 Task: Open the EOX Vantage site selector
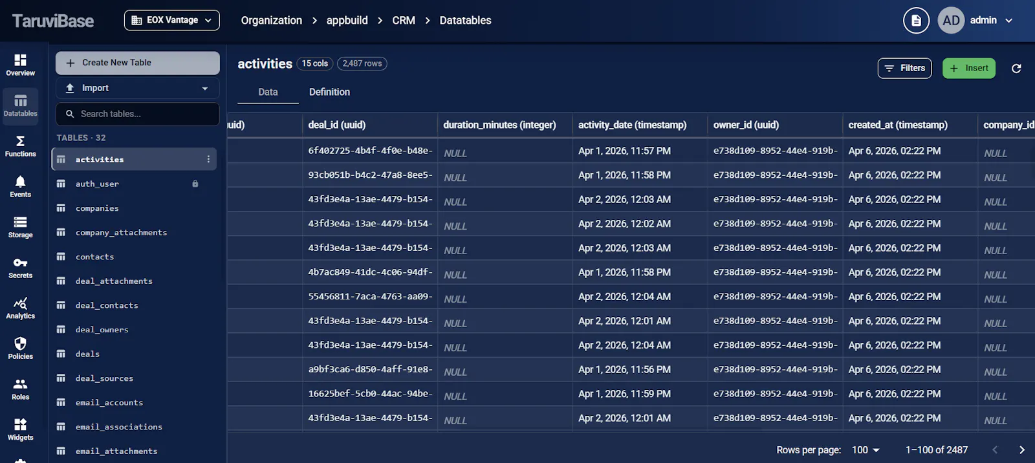pyautogui.click(x=171, y=20)
